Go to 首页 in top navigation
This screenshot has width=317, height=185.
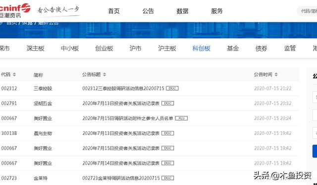click(x=114, y=11)
